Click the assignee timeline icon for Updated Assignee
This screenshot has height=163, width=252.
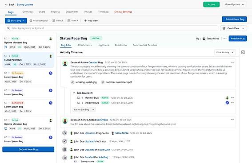point(64,133)
